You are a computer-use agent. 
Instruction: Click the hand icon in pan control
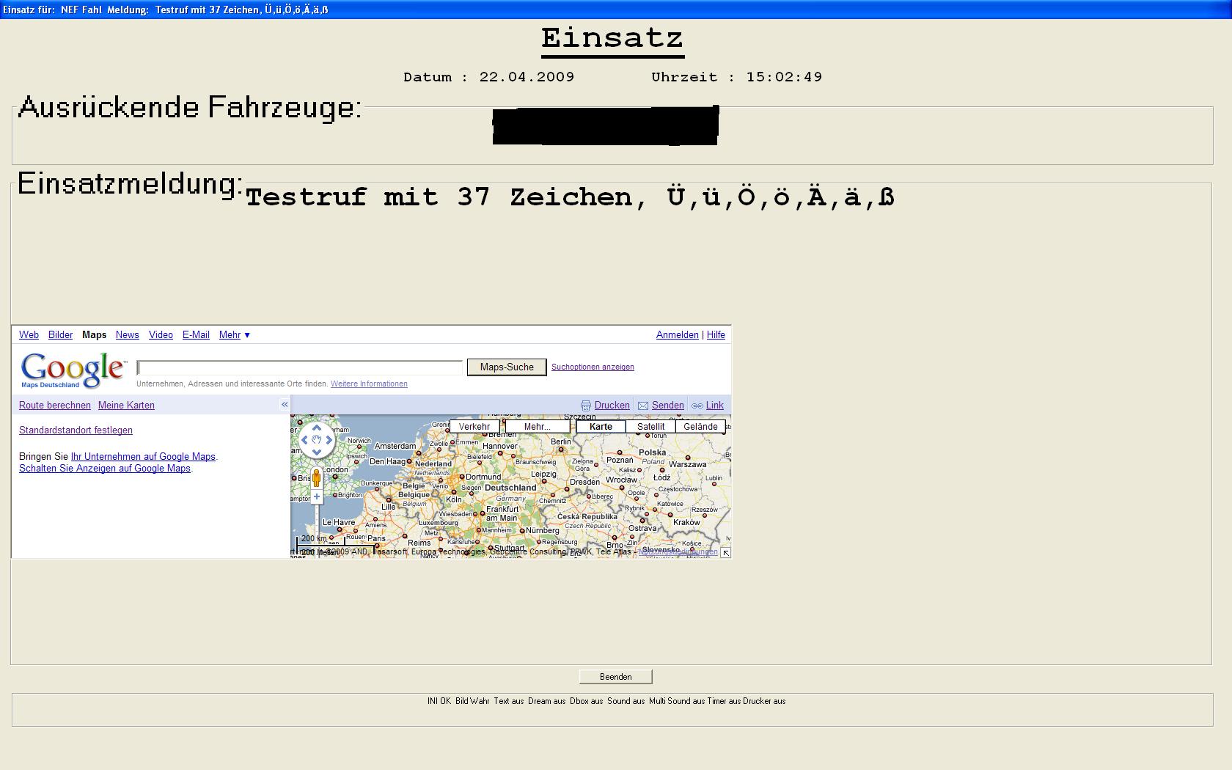[x=317, y=440]
